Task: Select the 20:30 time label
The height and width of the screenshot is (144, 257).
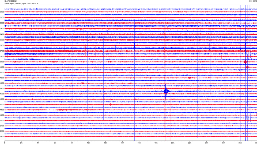Action: (2, 121)
